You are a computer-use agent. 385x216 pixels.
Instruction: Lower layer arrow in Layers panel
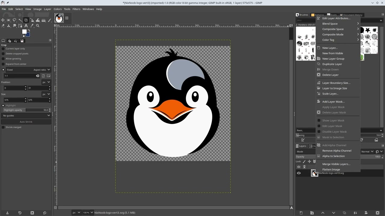tap(334, 213)
